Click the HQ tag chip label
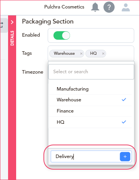Viewport: 140px width, 180px height. pos(93,53)
